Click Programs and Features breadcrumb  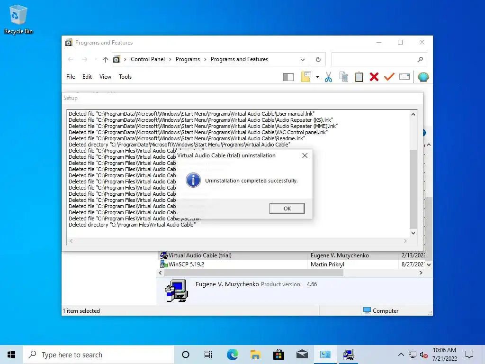point(239,59)
